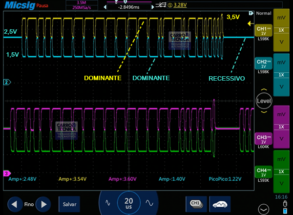Open the CH1 channel stack icon
This screenshot has width=293, height=215.
[195, 203]
